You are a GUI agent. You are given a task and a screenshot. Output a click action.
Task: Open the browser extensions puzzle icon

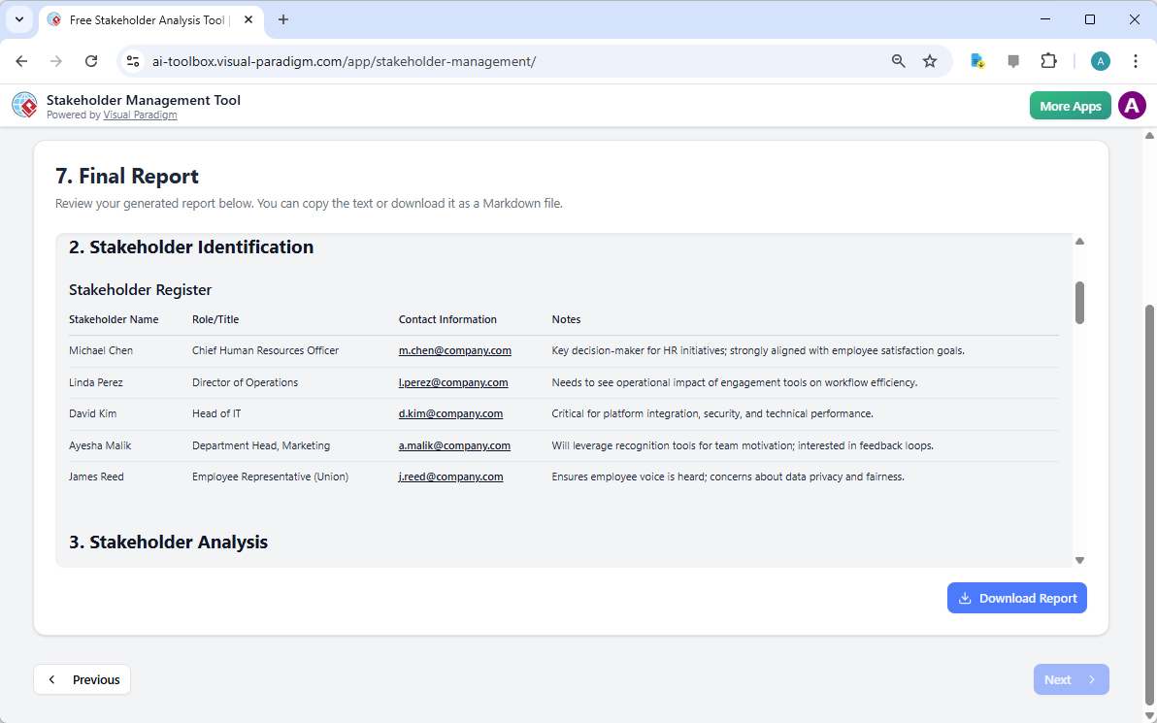tap(1049, 60)
